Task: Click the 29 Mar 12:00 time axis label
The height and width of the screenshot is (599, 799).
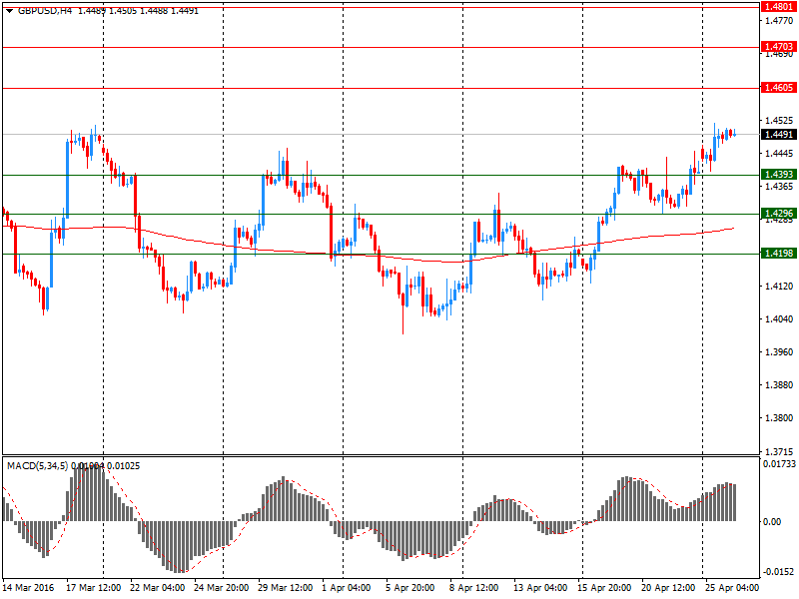Action: pyautogui.click(x=286, y=588)
